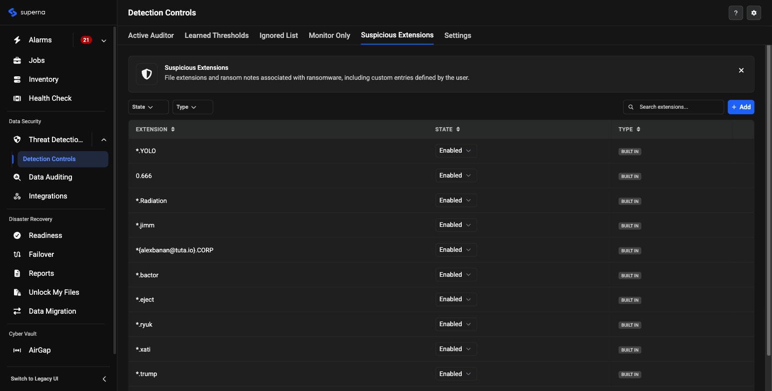Viewport: 772px width, 391px height.
Task: Open the state dropdown for *.eject
Action: (456, 299)
